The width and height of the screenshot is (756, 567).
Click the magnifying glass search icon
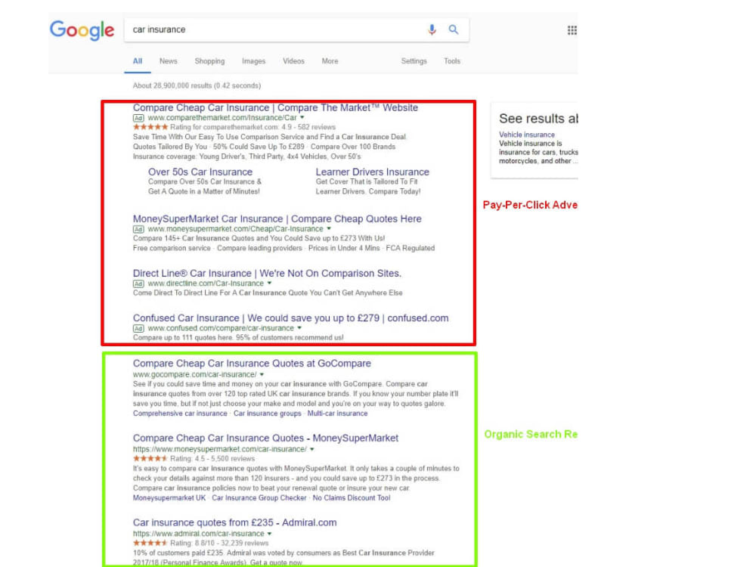pyautogui.click(x=453, y=29)
